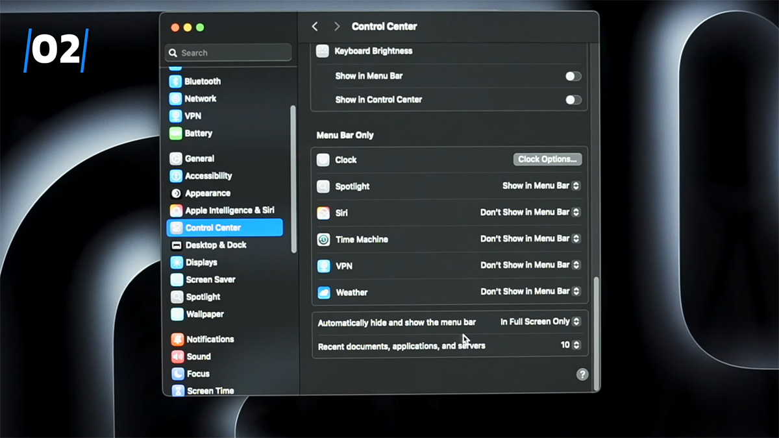Open help with question mark button
779x438 pixels.
(582, 374)
